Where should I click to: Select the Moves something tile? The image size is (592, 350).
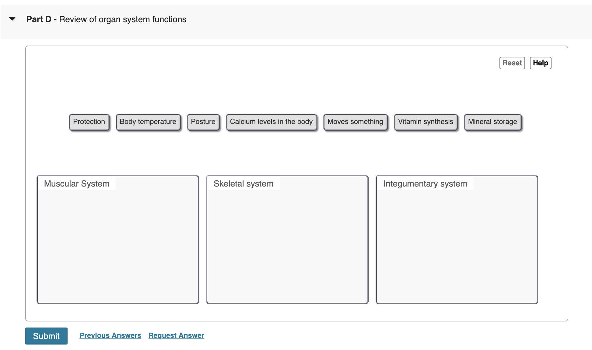tap(355, 122)
